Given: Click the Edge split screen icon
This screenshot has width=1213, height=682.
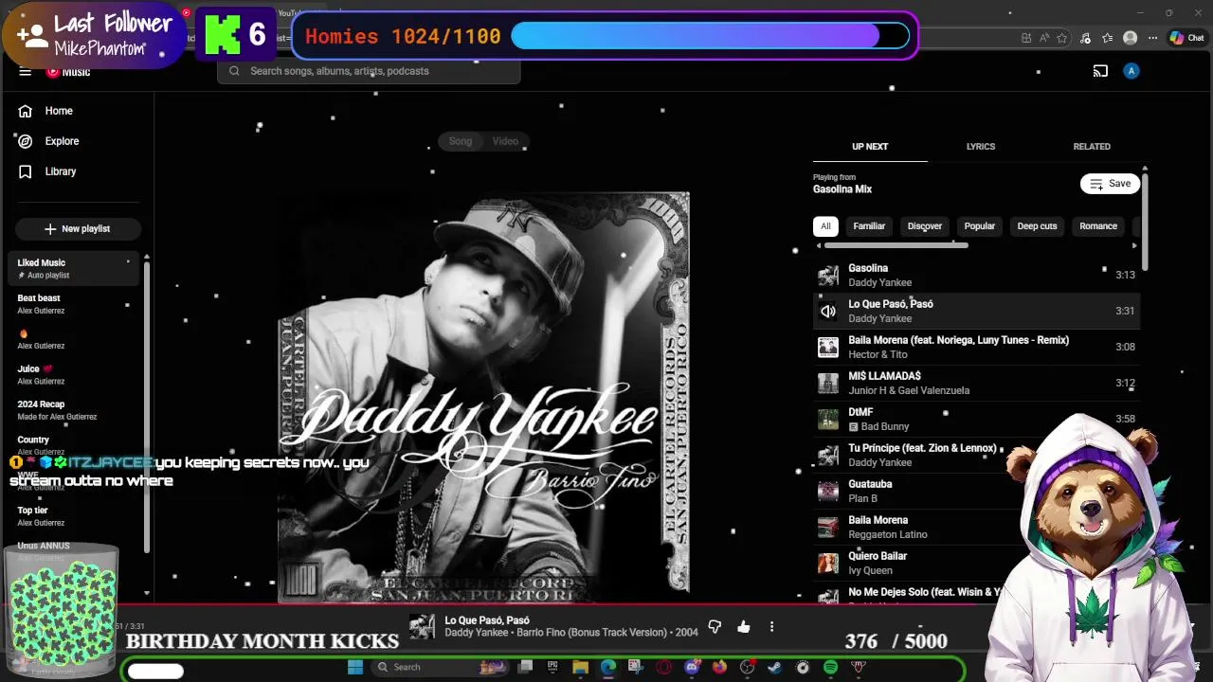Looking at the screenshot, I should click(1026, 38).
